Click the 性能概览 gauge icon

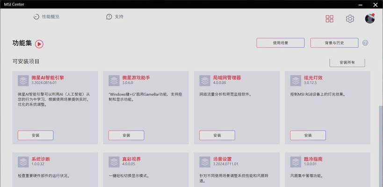click(x=36, y=17)
